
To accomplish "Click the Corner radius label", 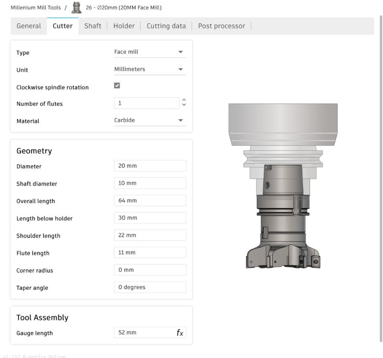I will coord(35,270).
